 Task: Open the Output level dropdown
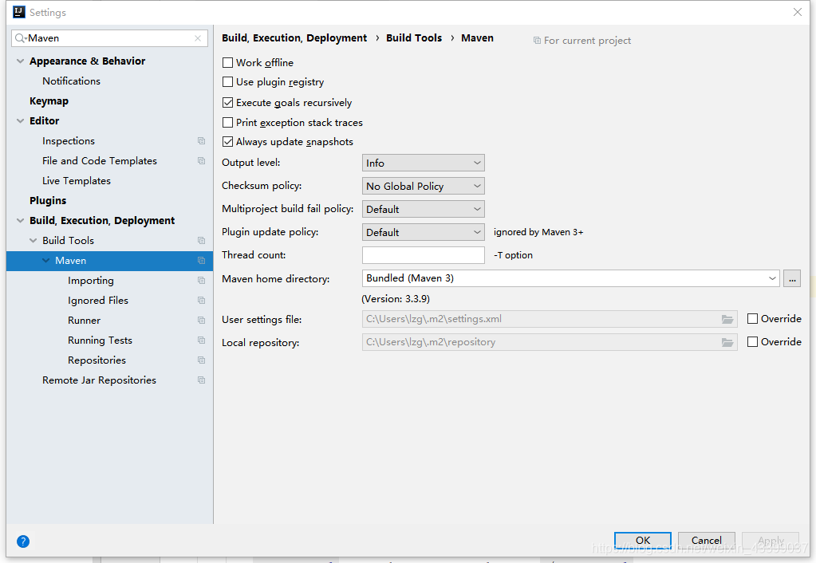(x=423, y=163)
